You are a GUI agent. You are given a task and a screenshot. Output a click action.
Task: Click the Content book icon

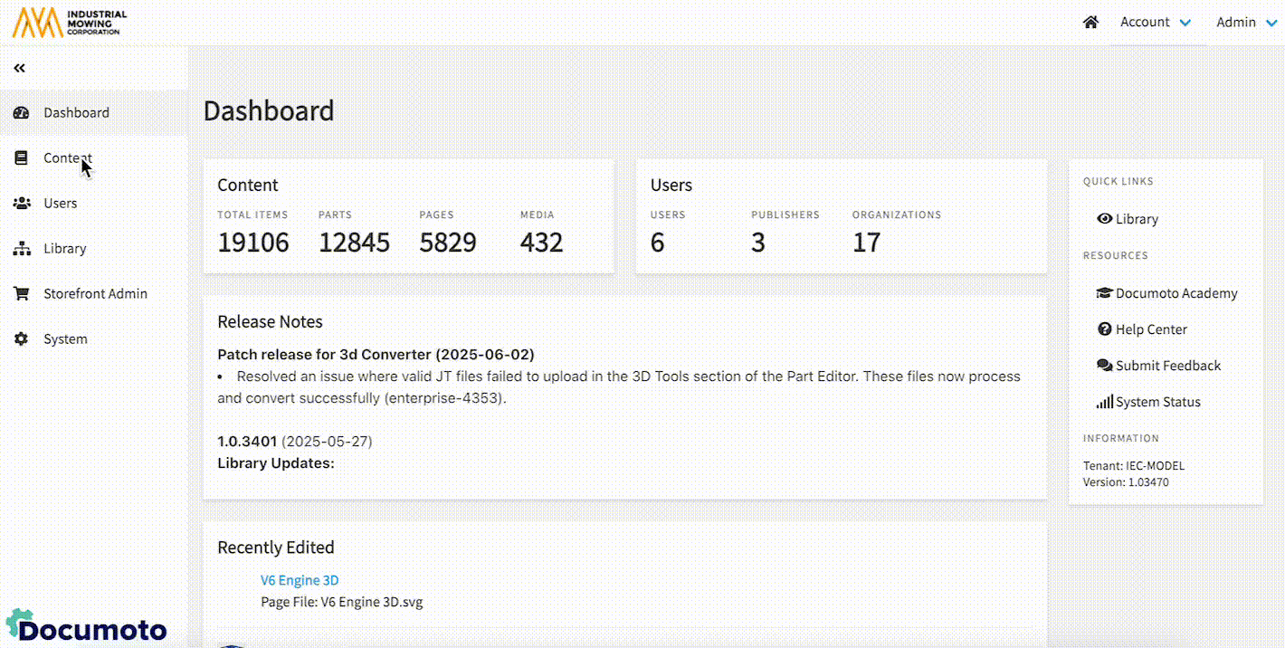[22, 158]
